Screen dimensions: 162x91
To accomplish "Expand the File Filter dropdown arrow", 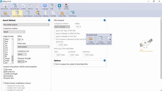I will coord(57,13).
